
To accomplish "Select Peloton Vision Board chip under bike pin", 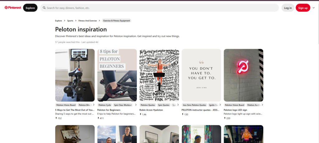I will (66, 105).
